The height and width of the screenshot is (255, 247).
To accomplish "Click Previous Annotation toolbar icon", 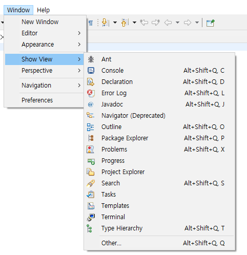I will (125, 23).
